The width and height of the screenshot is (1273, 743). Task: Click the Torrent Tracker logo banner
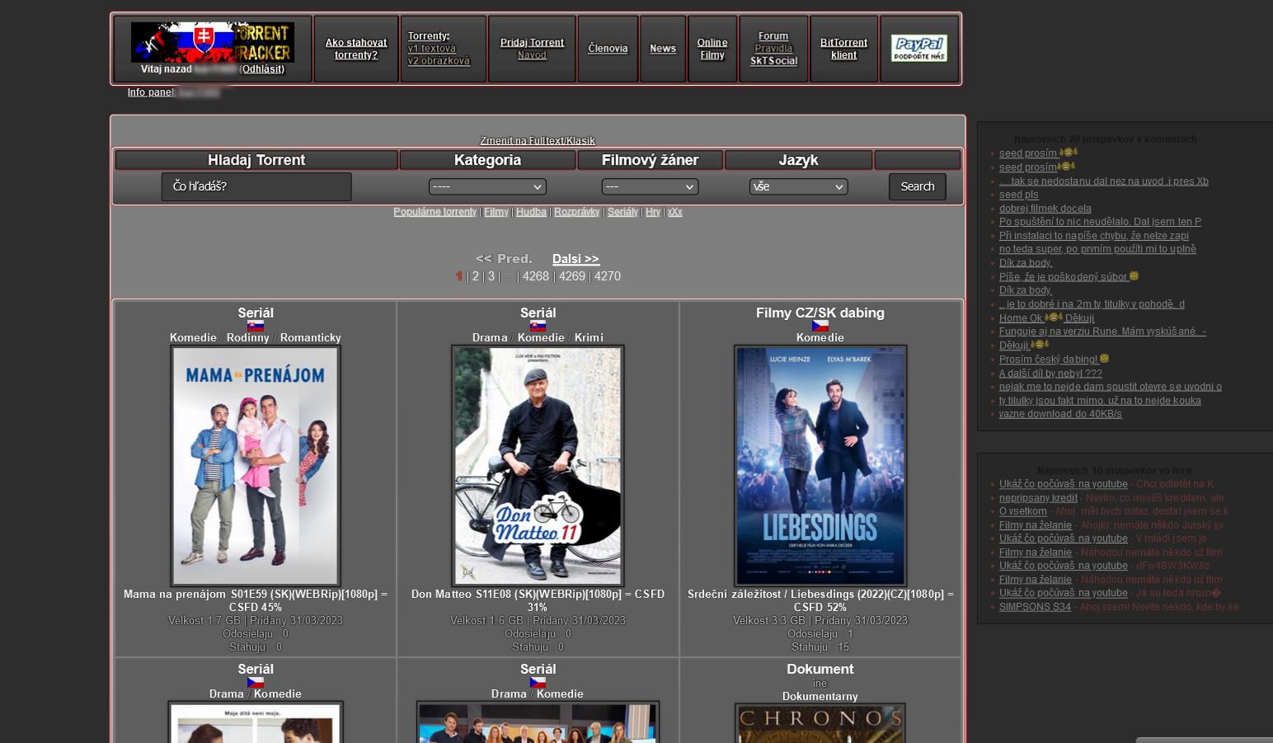pos(213,42)
